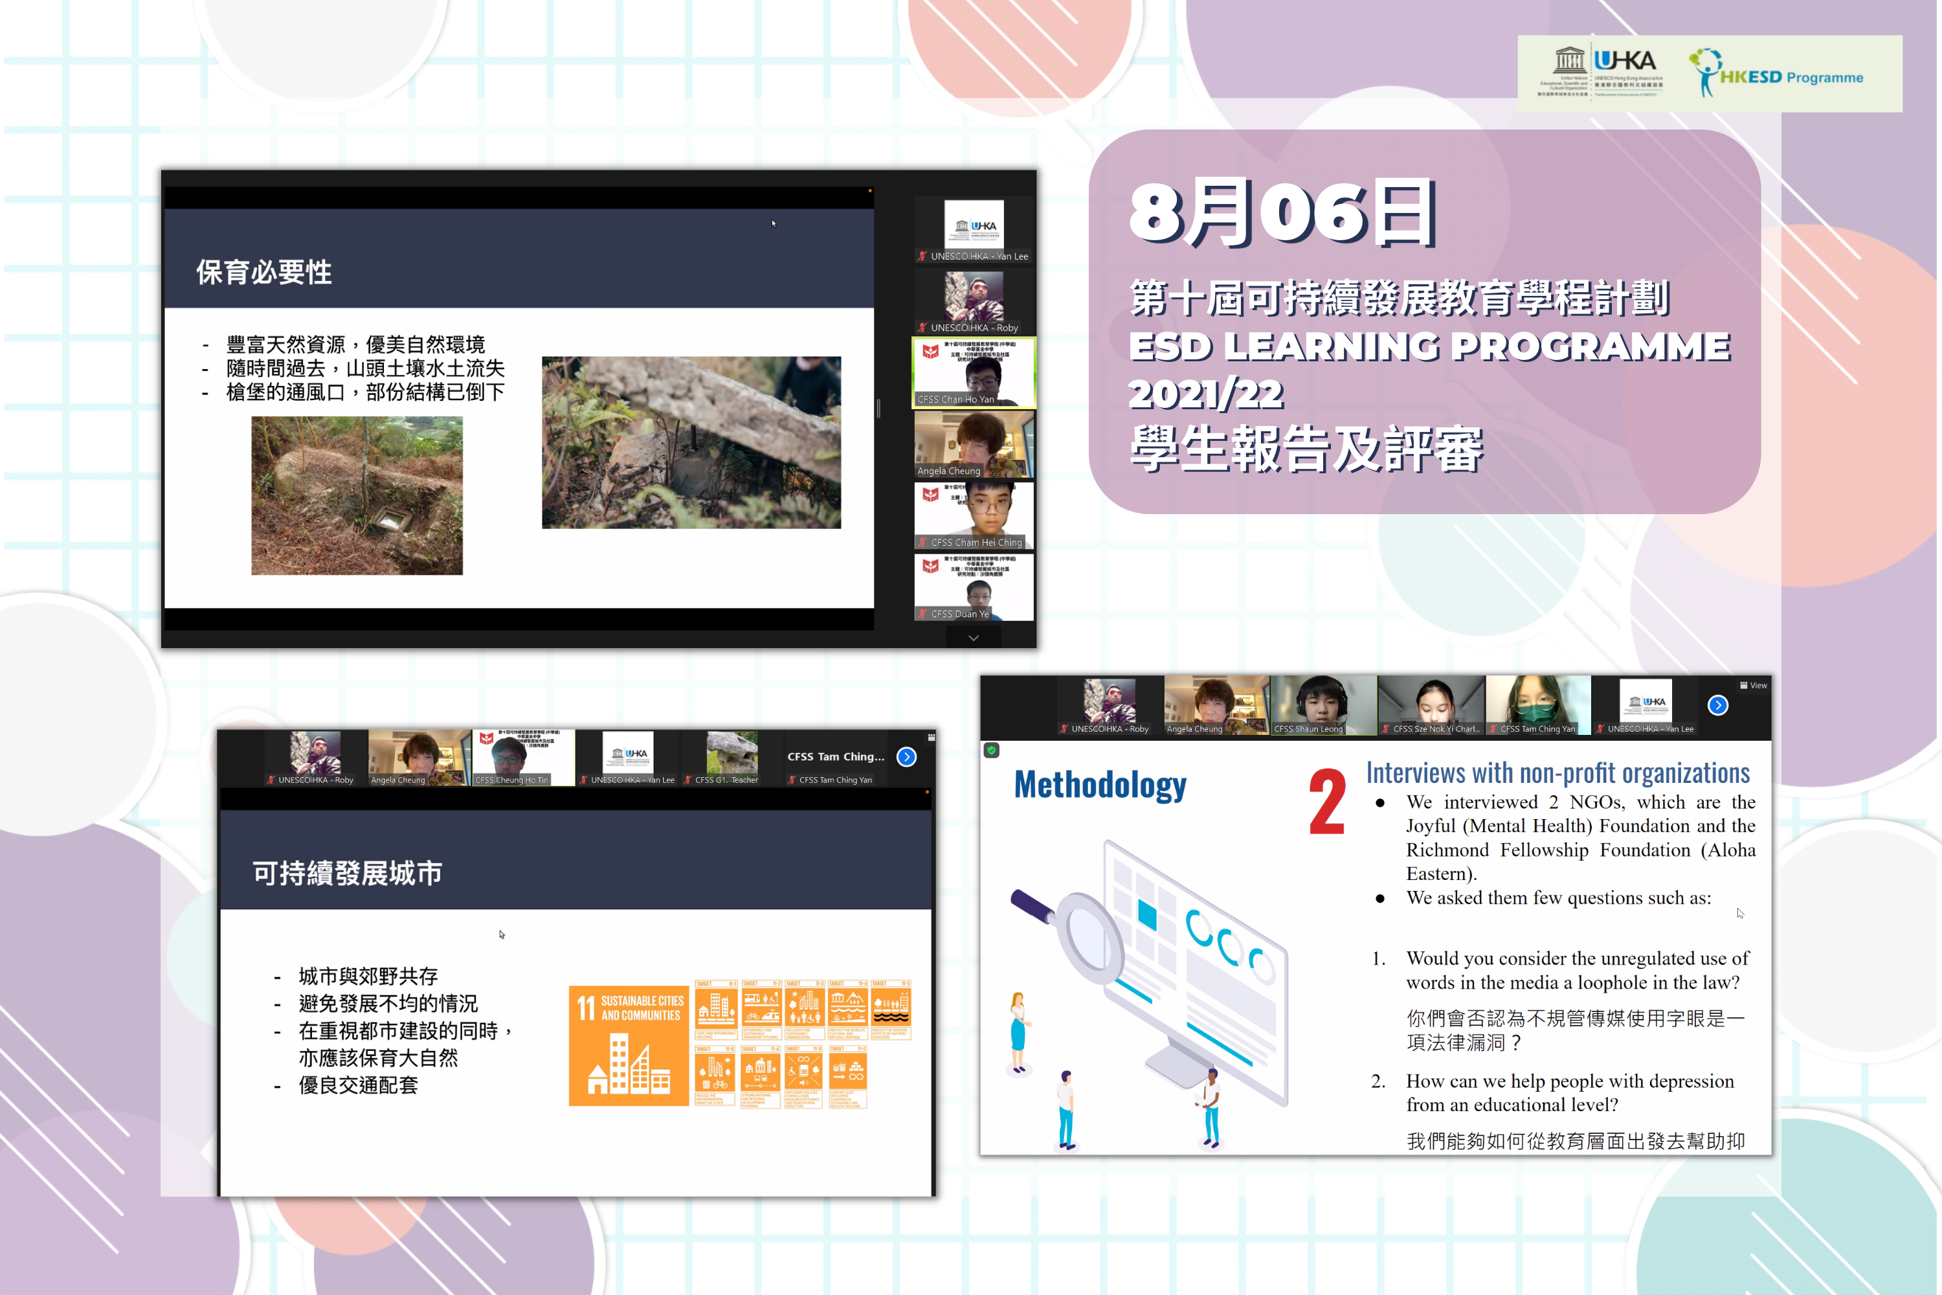Click the fallen concrete structure photo

point(691,443)
